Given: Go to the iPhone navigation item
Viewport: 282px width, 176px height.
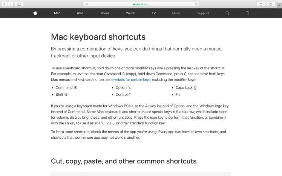Looking at the screenshot, I should click(104, 13).
